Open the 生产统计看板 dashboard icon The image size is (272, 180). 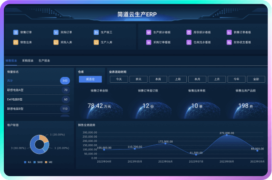149,32
